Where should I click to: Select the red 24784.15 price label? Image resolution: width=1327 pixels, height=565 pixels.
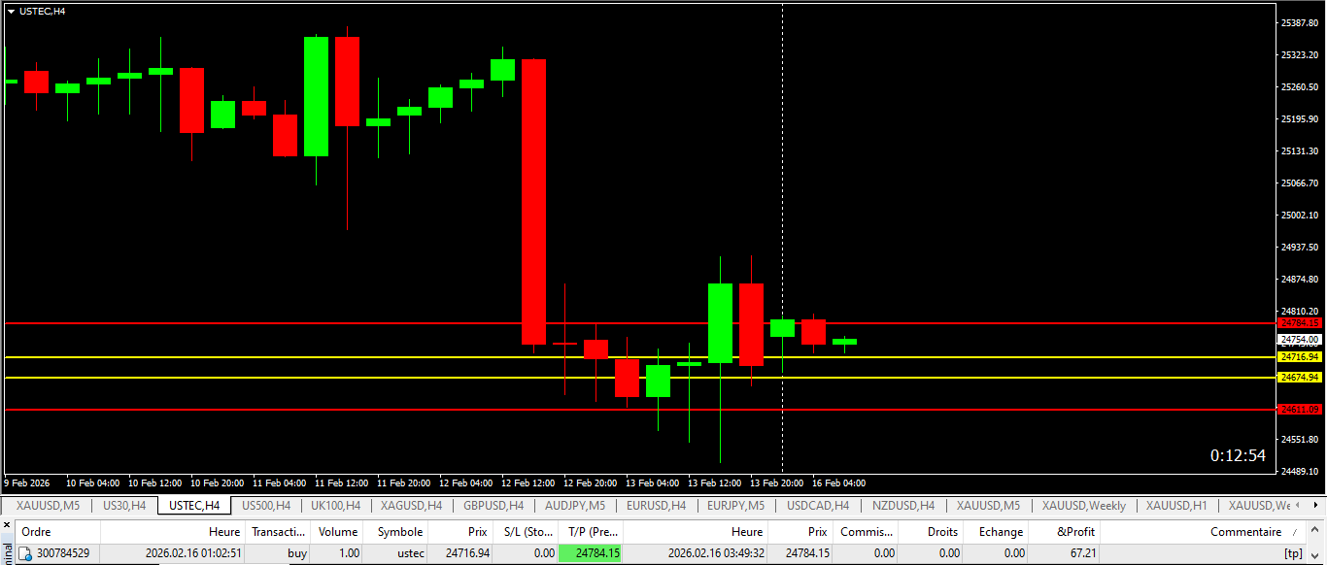click(1301, 322)
